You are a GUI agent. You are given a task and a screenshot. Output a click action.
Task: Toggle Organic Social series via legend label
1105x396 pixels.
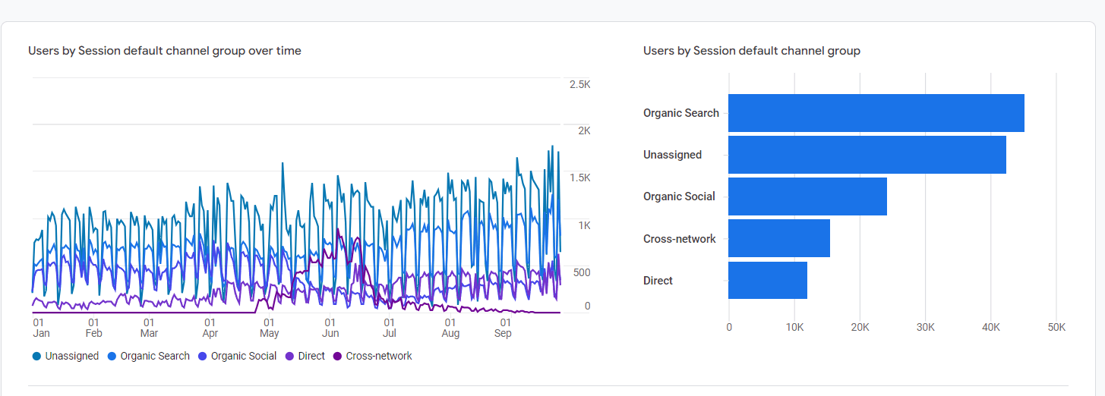tap(244, 357)
